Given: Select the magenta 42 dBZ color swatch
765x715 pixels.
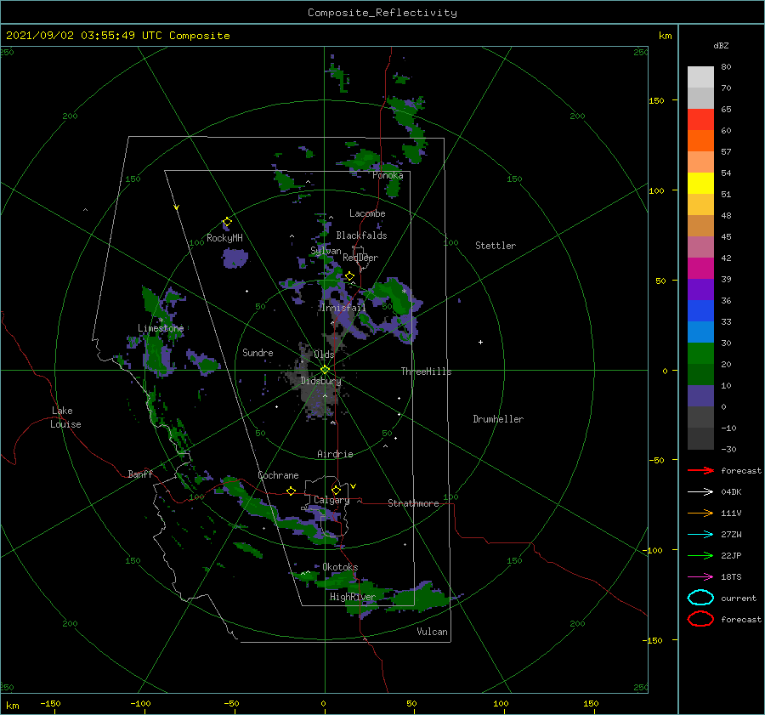Looking at the screenshot, I should [700, 269].
